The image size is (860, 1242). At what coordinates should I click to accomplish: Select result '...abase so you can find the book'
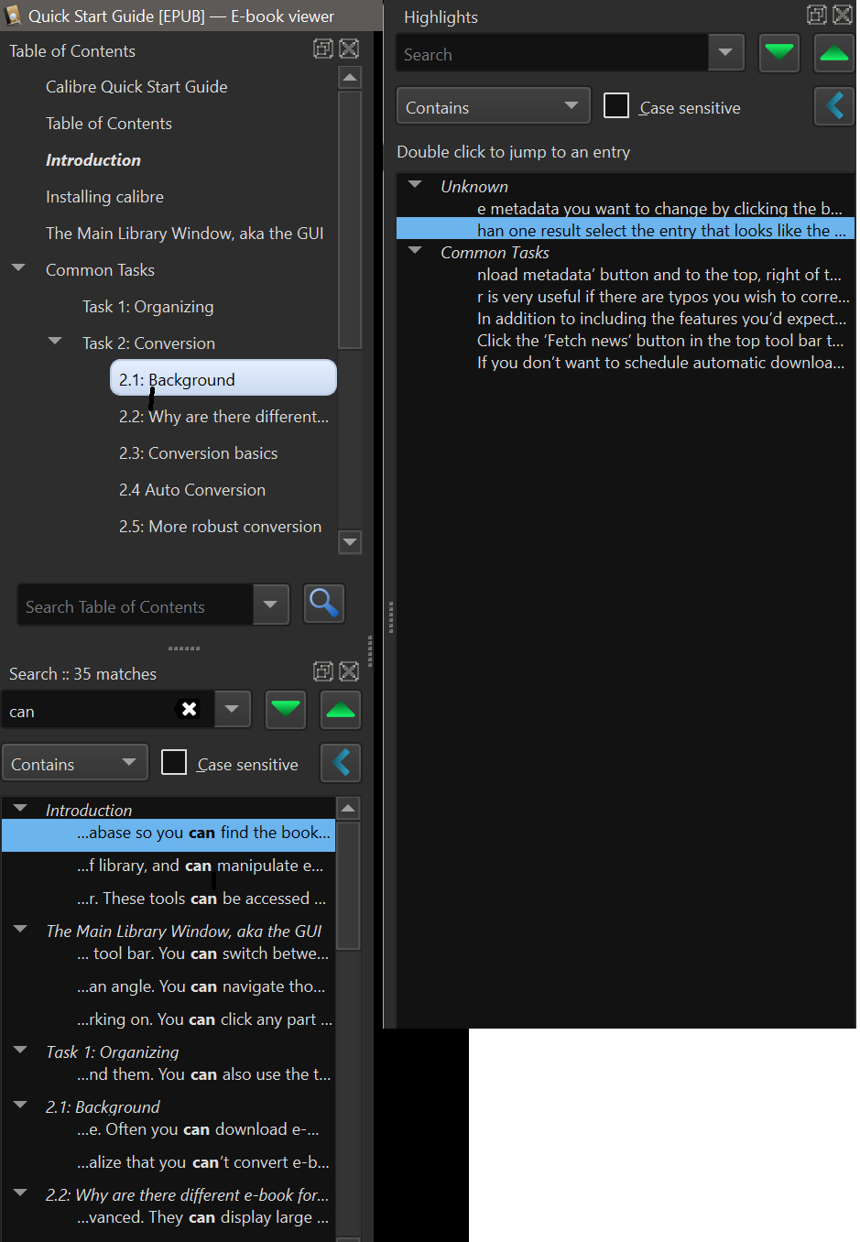[x=169, y=833]
